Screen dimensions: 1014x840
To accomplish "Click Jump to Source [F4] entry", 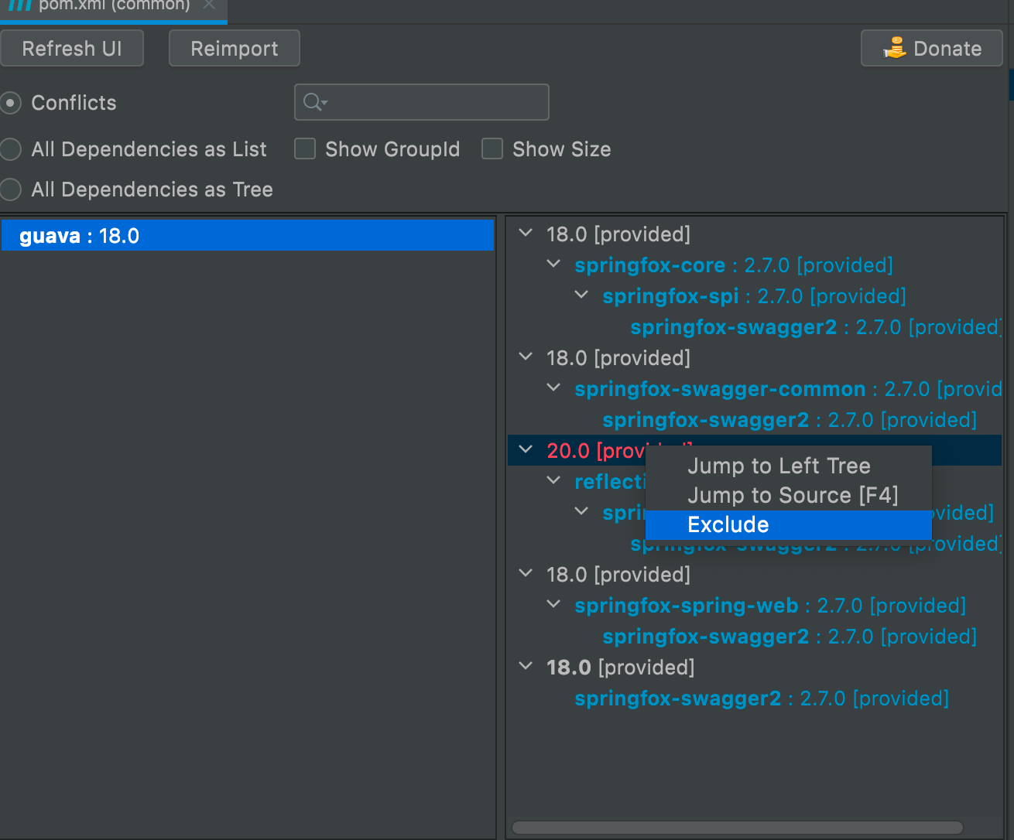I will click(x=793, y=495).
